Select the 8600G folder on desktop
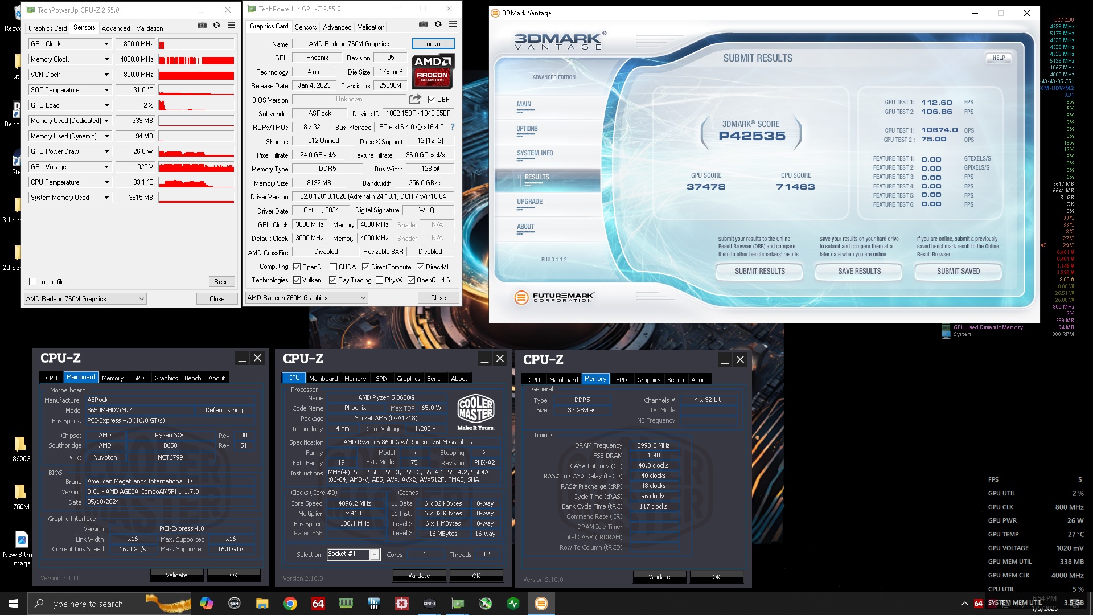This screenshot has height=615, width=1093. (20, 449)
